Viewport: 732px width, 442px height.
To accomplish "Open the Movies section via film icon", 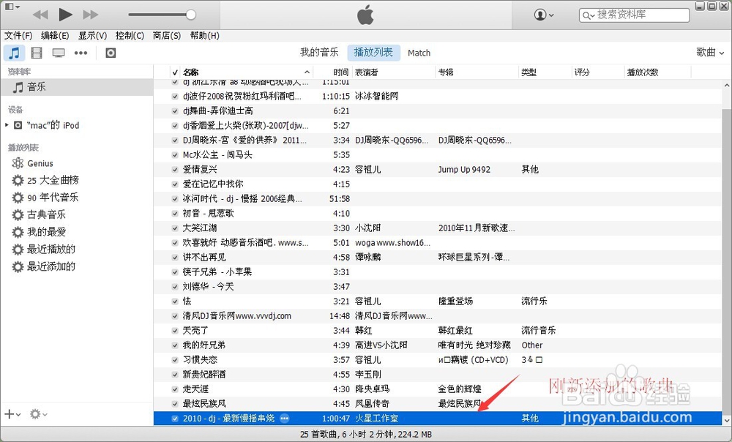I will 37,52.
